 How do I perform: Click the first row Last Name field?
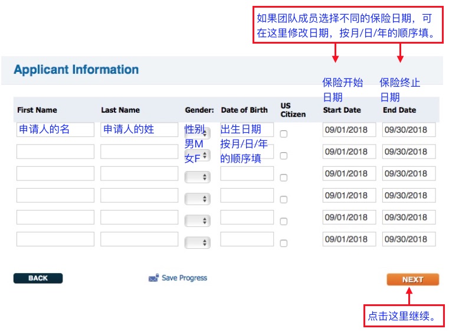pos(139,130)
